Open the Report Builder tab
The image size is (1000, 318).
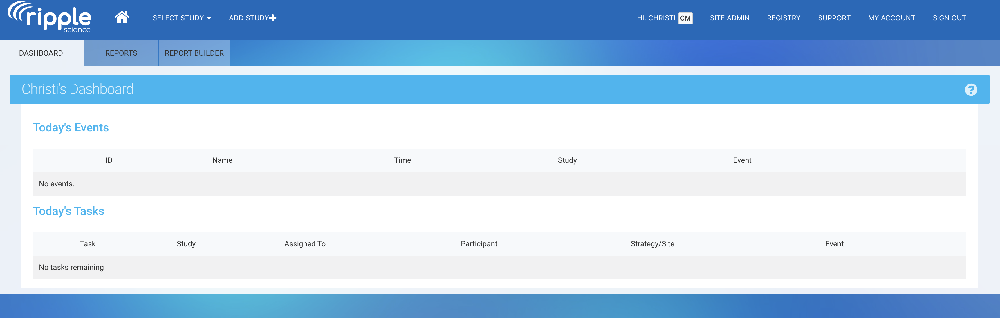click(194, 53)
